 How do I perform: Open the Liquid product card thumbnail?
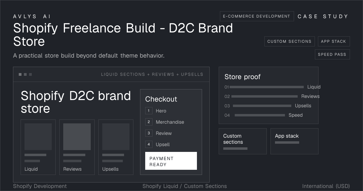tap(38, 137)
